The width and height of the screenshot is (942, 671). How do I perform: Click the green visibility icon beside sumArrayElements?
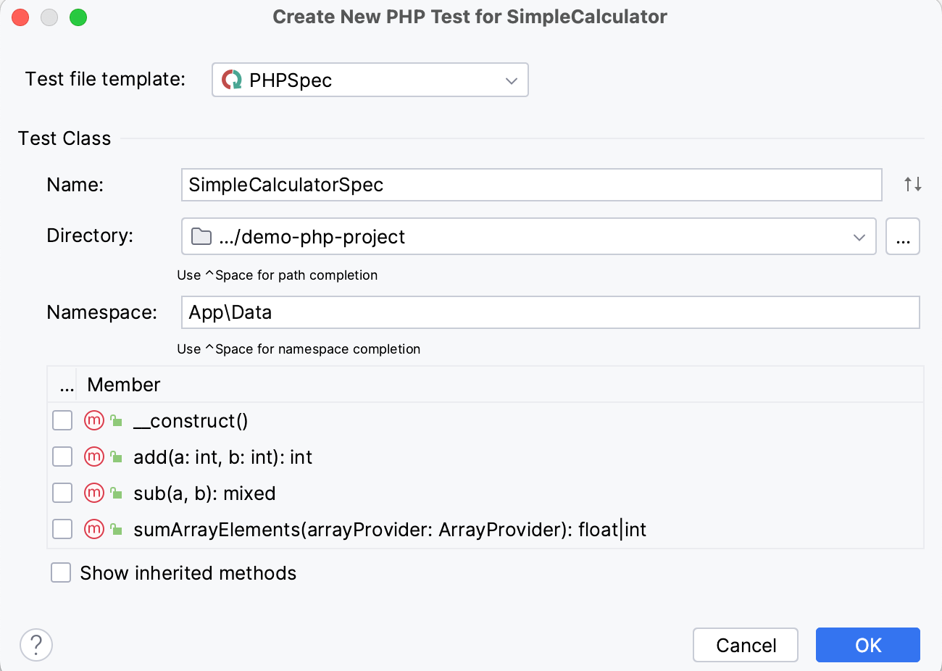point(116,529)
